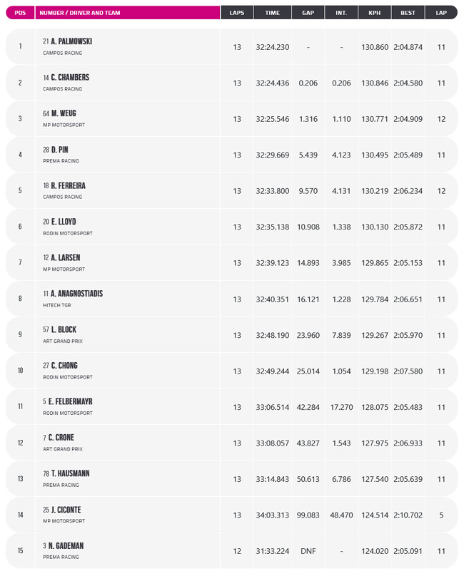Open Hitech TGR team label
Viewport: 464px width, 571px height.
tap(57, 305)
